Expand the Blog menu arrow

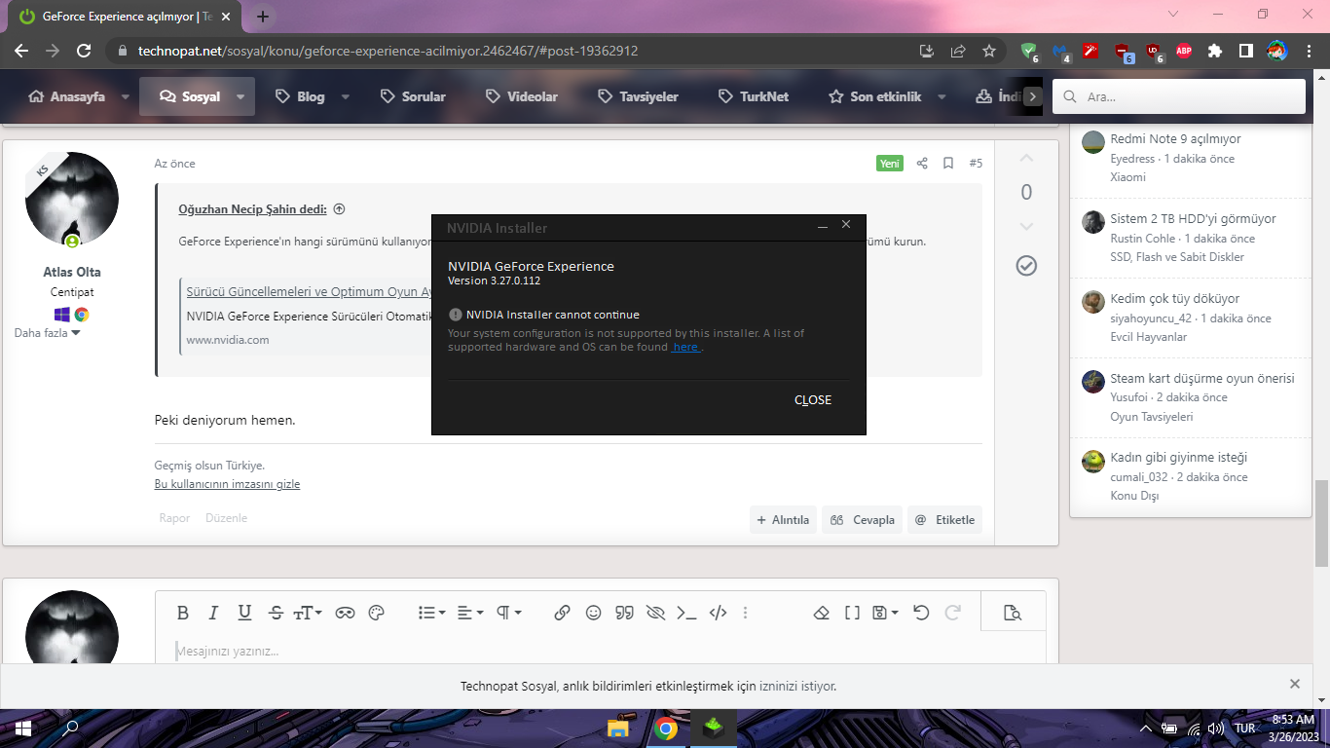click(345, 96)
